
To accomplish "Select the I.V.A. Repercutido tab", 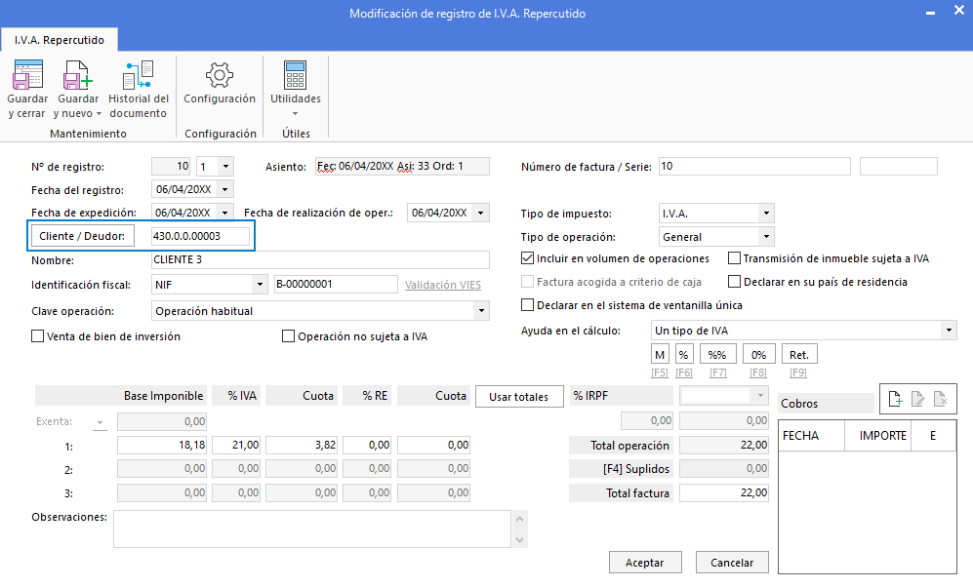I will (60, 40).
